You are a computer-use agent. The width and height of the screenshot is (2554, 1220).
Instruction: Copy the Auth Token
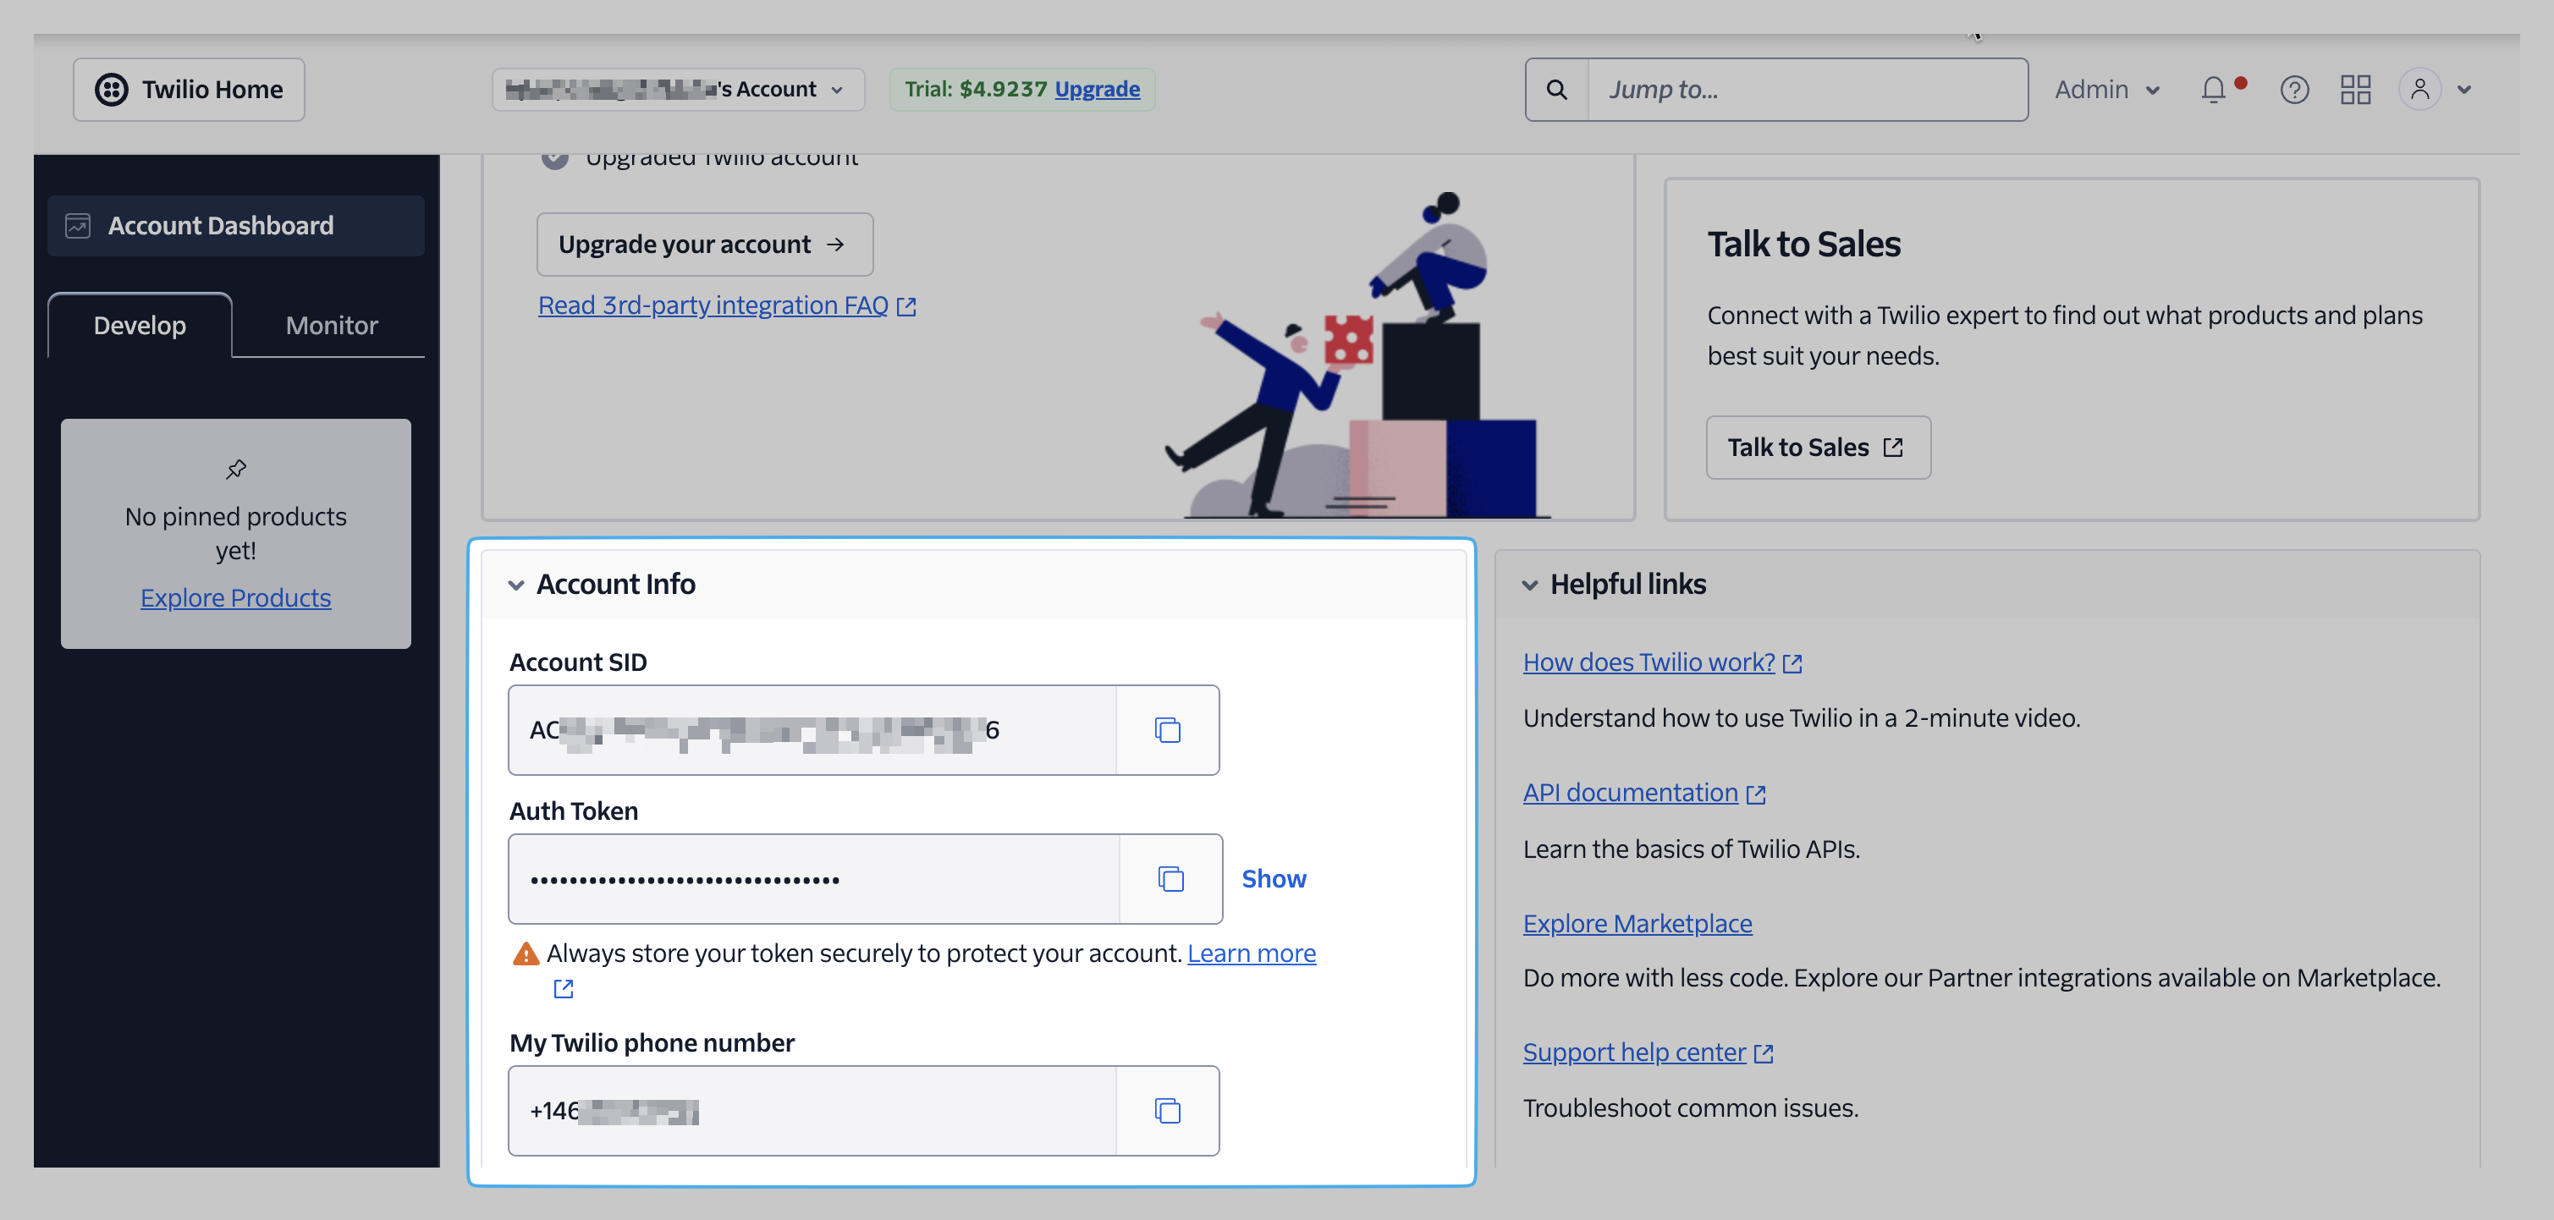click(1170, 879)
